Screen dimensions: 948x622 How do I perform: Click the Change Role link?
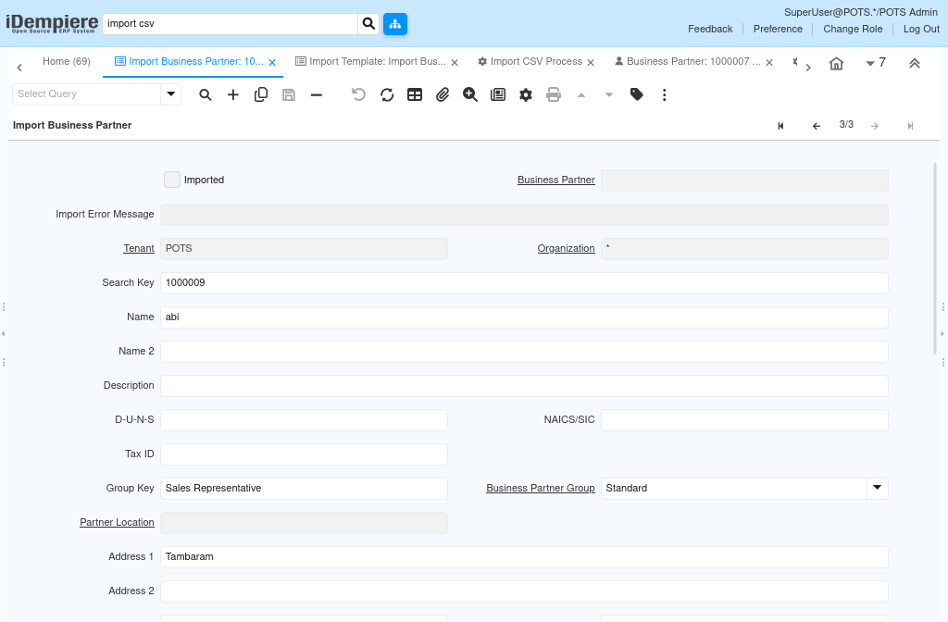click(853, 29)
